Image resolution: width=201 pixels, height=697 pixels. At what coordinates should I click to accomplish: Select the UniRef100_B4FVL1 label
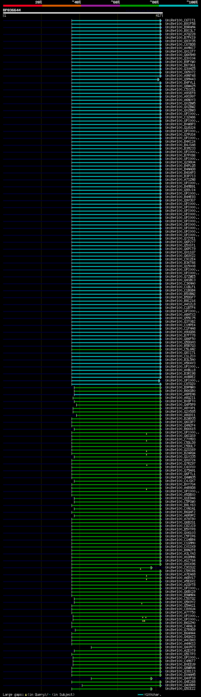click(x=180, y=82)
